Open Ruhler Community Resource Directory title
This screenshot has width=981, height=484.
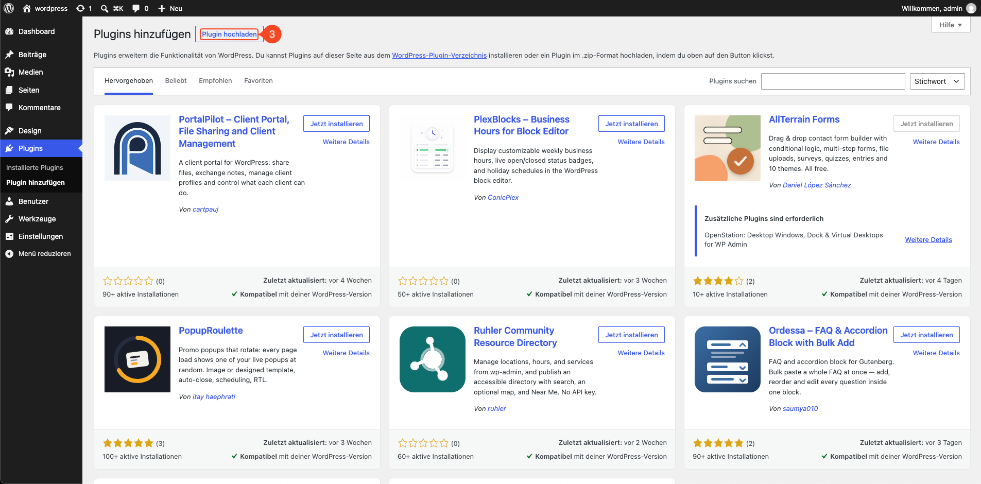(515, 336)
